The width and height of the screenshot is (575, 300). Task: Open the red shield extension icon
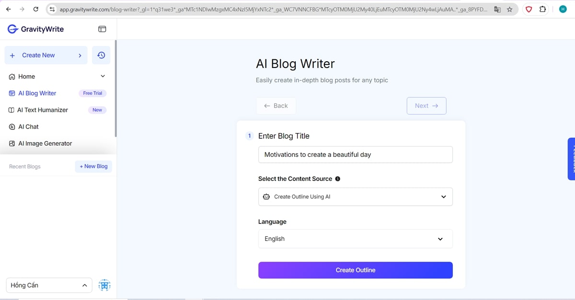coord(529,9)
